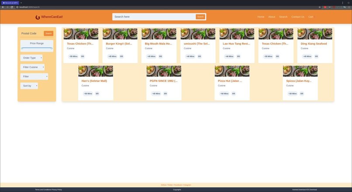Click the right handle of the Price Range slider
352x192 pixels.
click(x=52, y=48)
